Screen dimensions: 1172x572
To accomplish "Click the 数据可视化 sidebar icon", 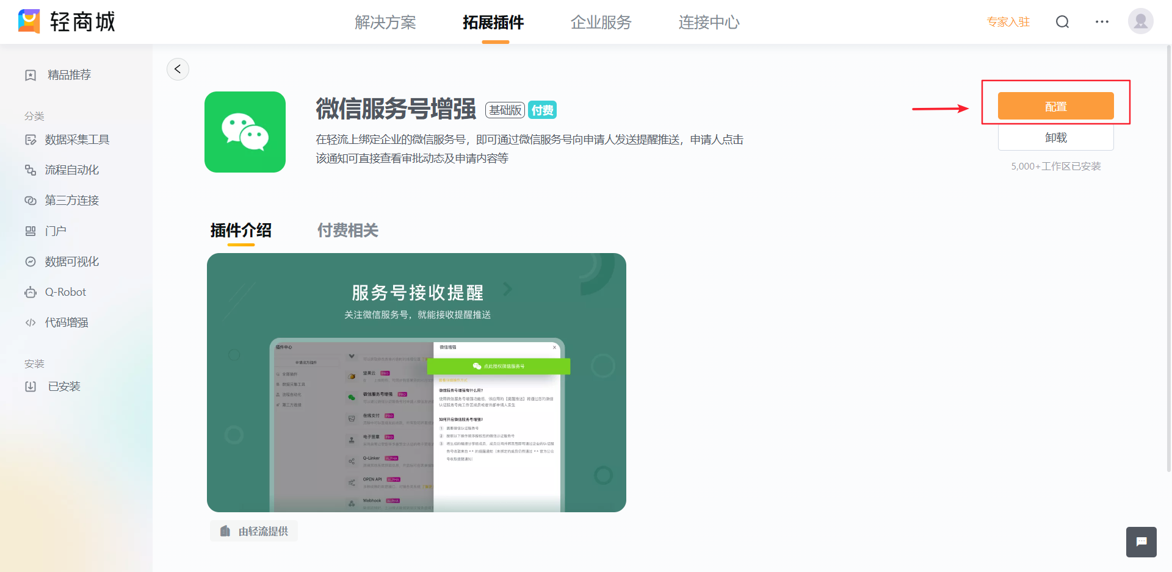I will pyautogui.click(x=31, y=262).
